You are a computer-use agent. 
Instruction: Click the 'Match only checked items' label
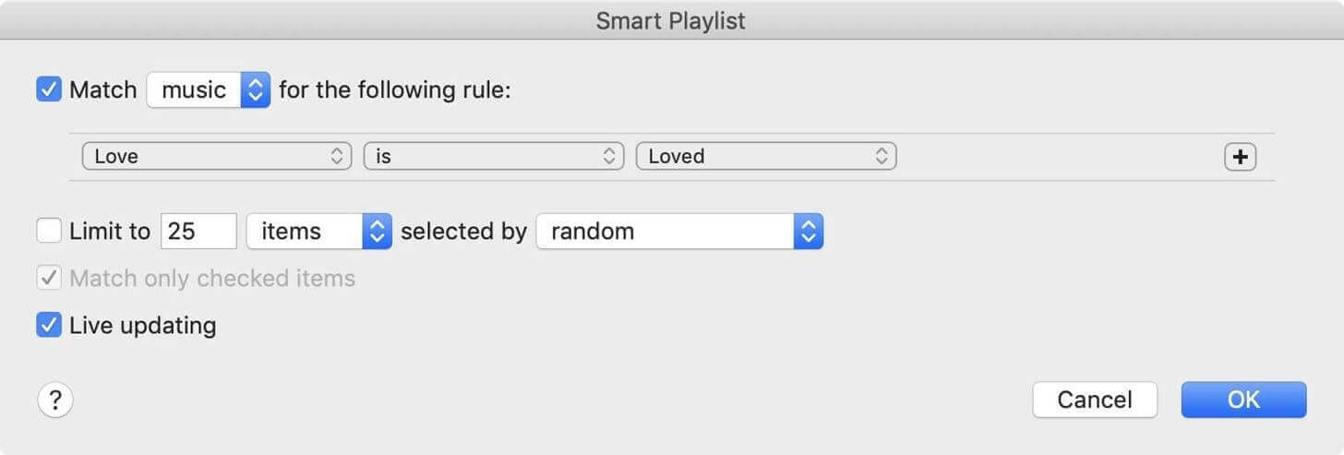pyautogui.click(x=212, y=278)
